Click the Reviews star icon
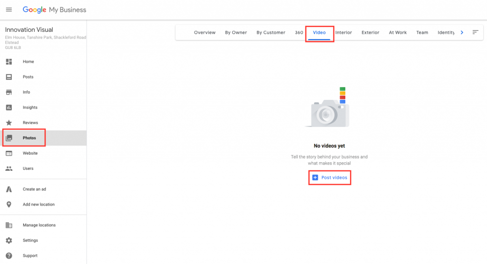Image resolution: width=487 pixels, height=264 pixels. click(9, 123)
